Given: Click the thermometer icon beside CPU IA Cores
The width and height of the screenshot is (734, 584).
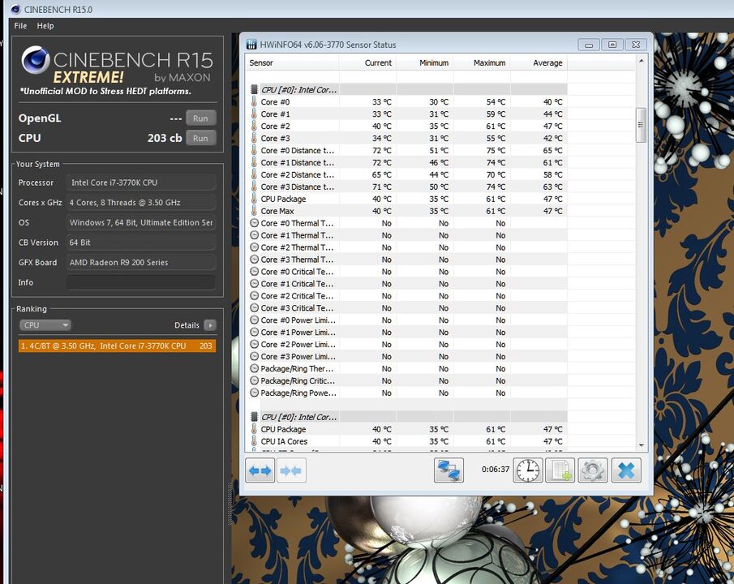Looking at the screenshot, I should pos(254,441).
